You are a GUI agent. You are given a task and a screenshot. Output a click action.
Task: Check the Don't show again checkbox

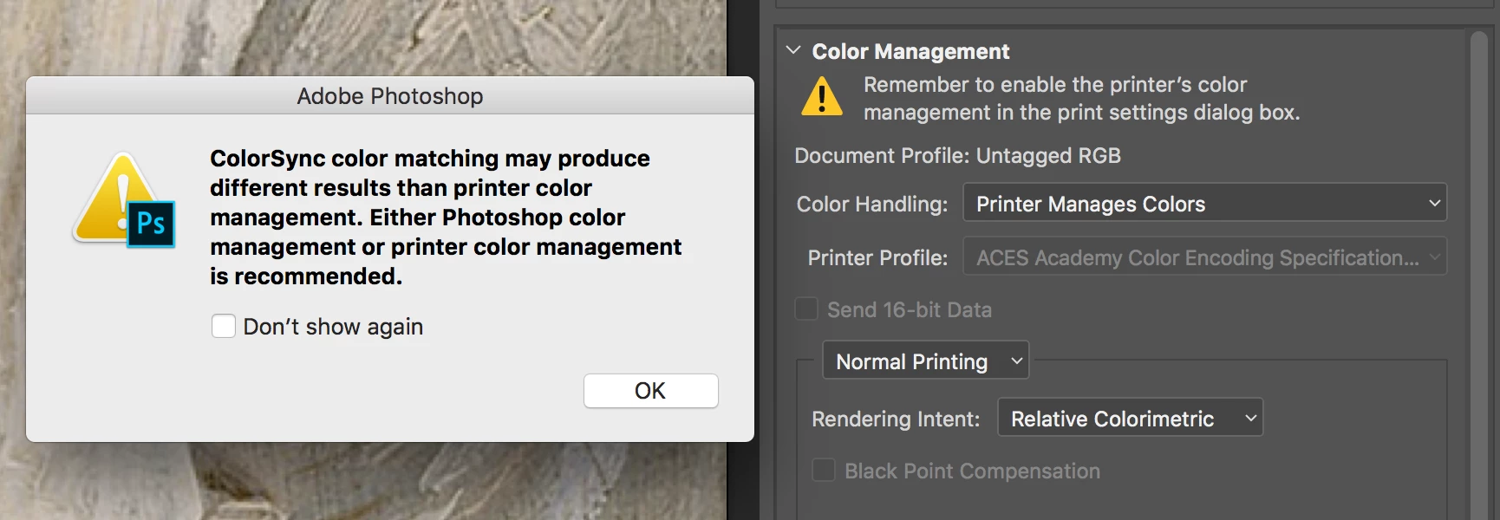point(224,327)
